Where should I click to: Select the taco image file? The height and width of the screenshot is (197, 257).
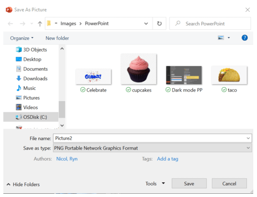coord(227,76)
